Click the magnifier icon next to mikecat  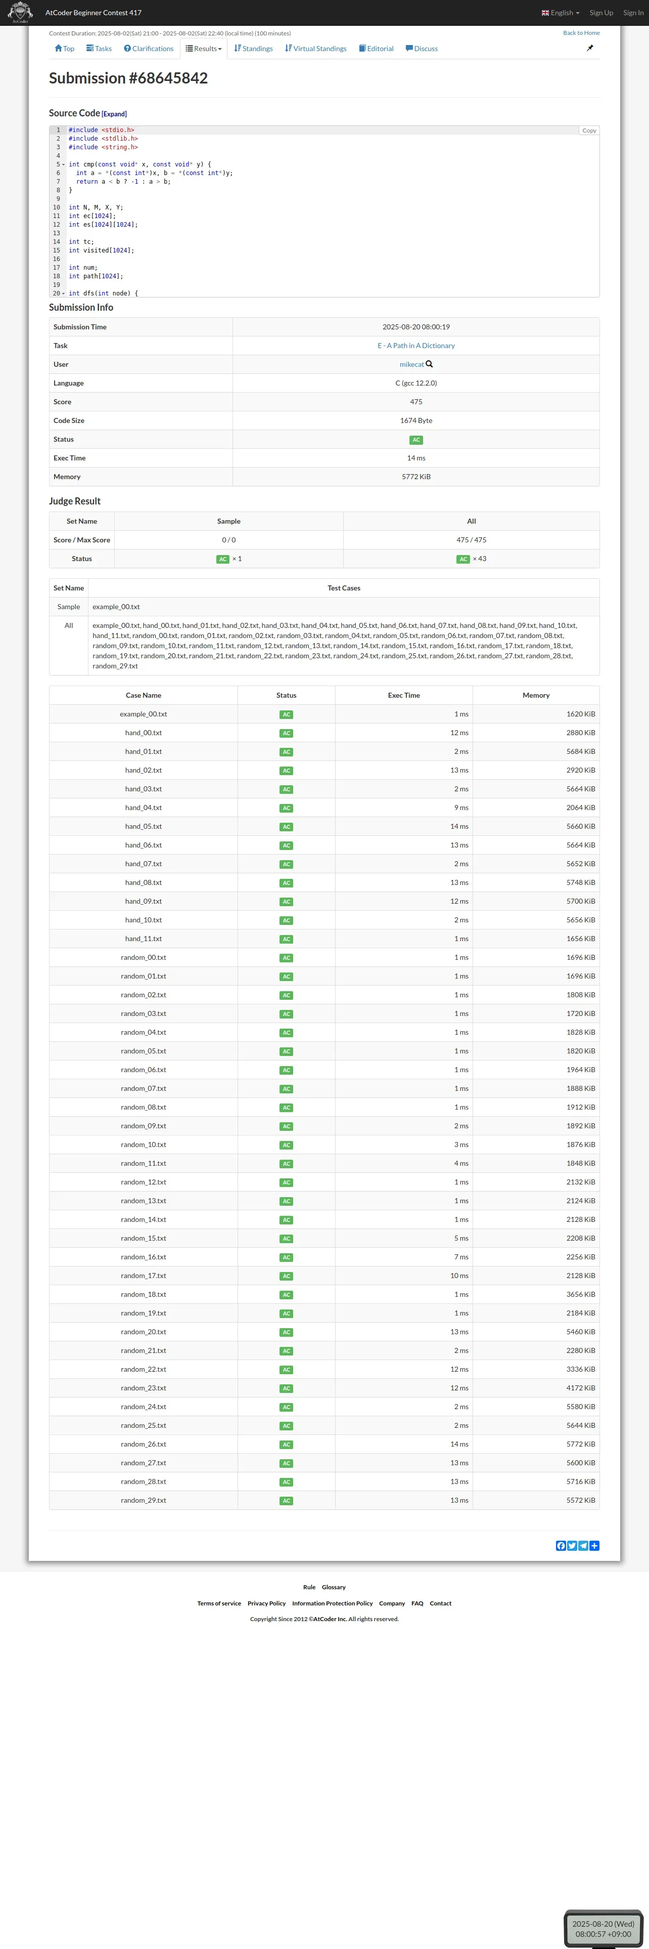click(x=429, y=364)
